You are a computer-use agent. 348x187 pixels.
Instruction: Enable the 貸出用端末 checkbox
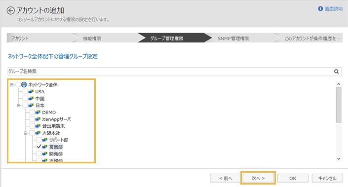[32, 126]
